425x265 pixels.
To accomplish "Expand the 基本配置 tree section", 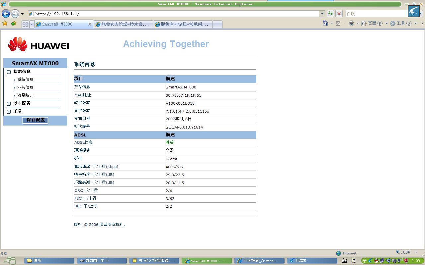I will click(x=9, y=104).
